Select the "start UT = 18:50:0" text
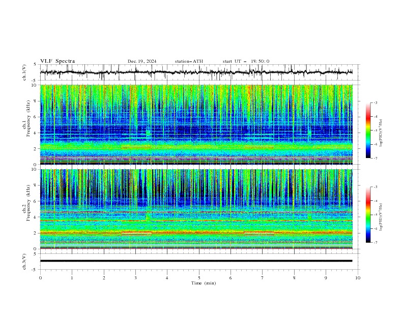Viewport: 403px width, 312px height. click(246, 61)
